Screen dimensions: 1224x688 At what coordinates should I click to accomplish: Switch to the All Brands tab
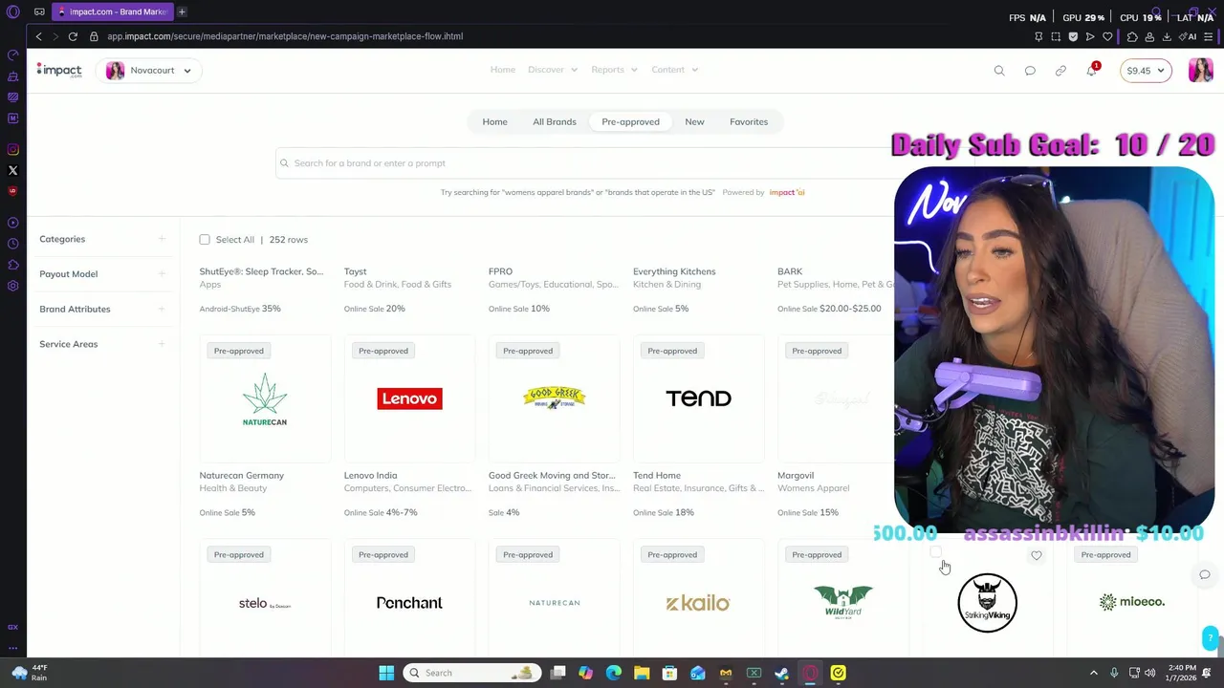coord(555,121)
